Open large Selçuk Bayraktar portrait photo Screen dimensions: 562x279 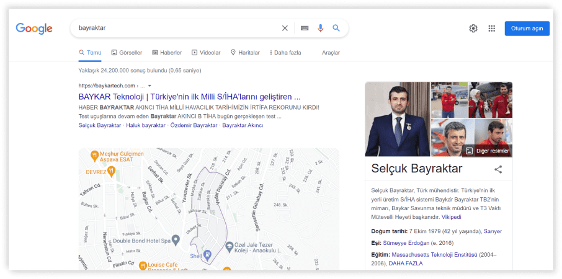[397, 119]
